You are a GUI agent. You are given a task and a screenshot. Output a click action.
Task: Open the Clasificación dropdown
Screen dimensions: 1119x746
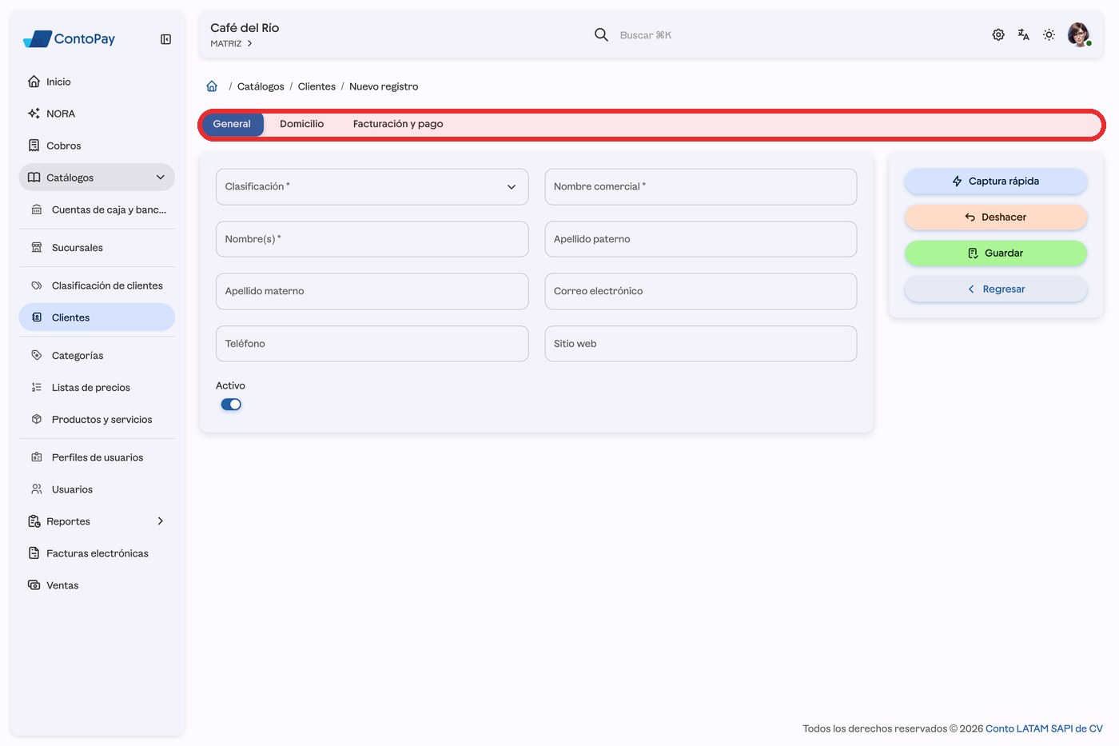pos(372,186)
